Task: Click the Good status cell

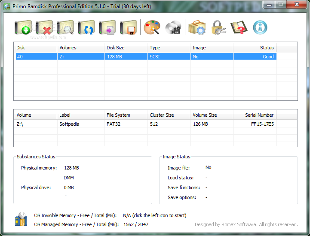Action: 255,57
